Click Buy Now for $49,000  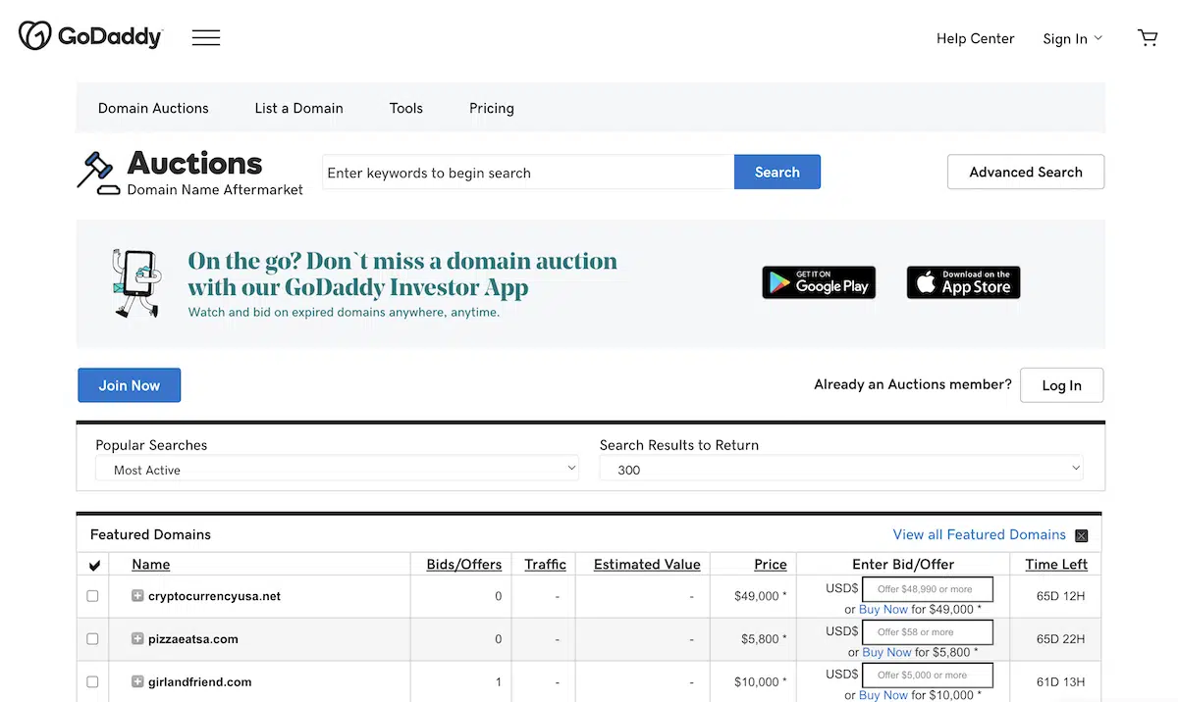click(883, 609)
